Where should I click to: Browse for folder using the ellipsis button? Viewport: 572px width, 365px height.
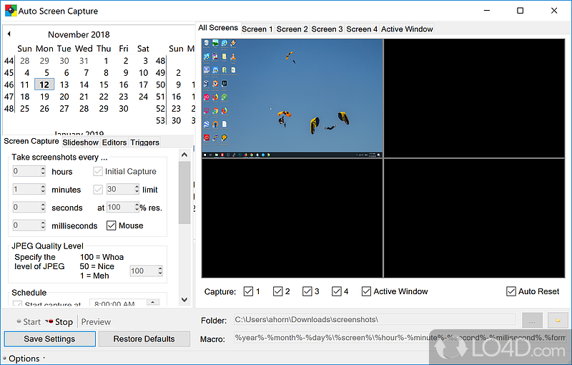tap(532, 321)
